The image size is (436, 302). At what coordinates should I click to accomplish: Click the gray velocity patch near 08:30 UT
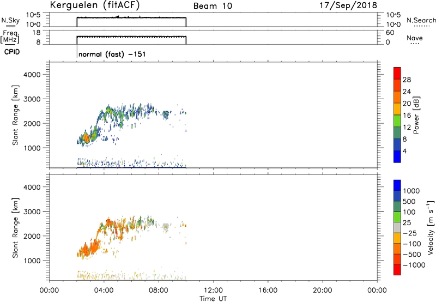pos(166,227)
